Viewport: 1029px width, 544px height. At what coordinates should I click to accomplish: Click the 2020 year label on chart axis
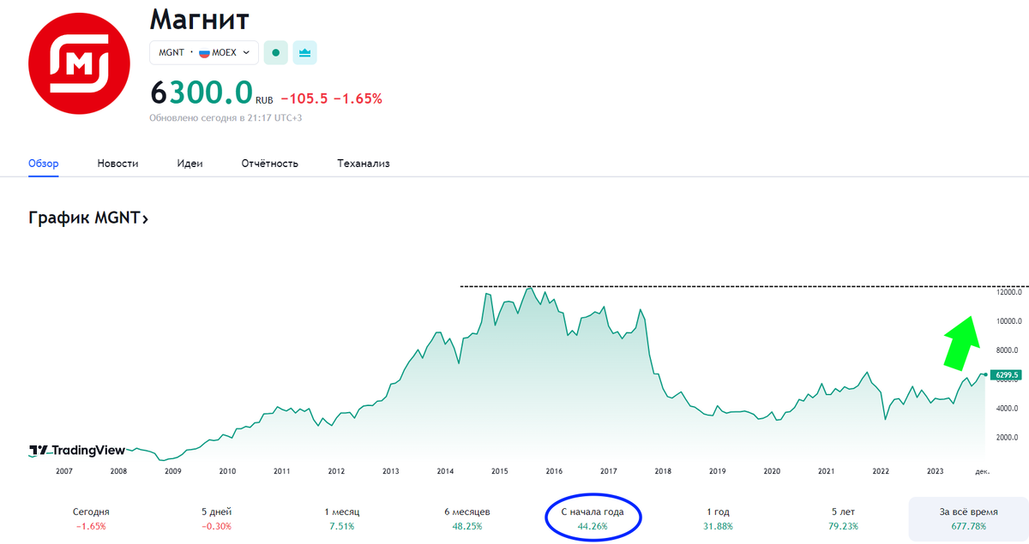pos(772,471)
